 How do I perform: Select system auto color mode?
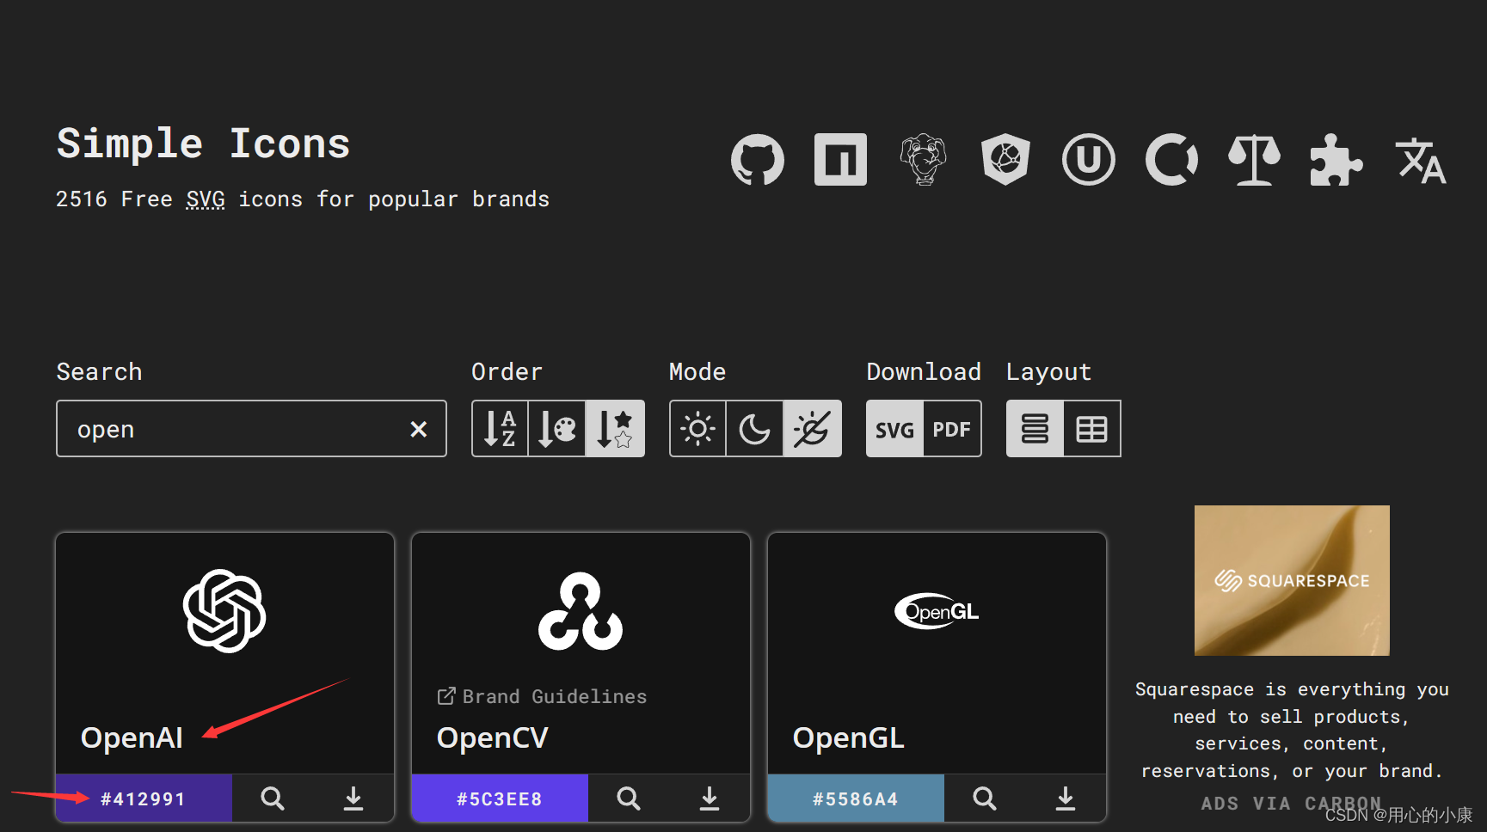pos(812,428)
